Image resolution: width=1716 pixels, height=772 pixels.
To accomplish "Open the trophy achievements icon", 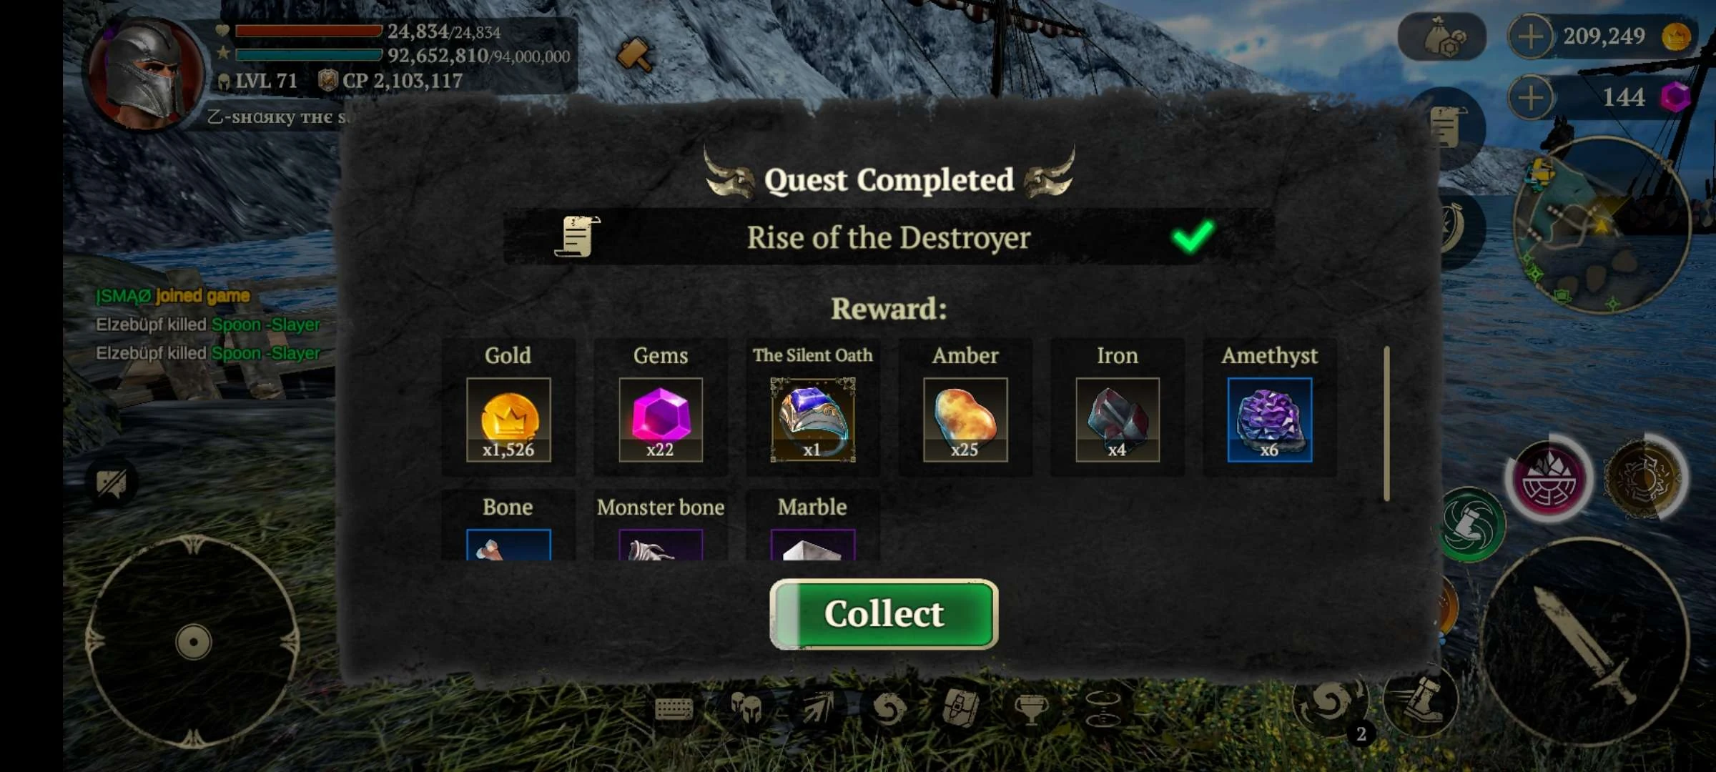I will click(1031, 709).
